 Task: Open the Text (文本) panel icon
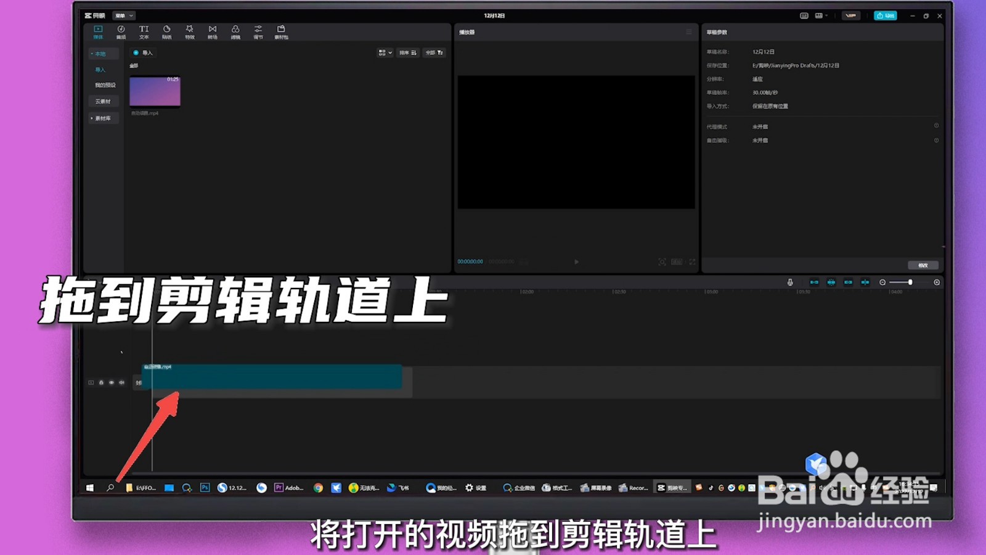(143, 31)
